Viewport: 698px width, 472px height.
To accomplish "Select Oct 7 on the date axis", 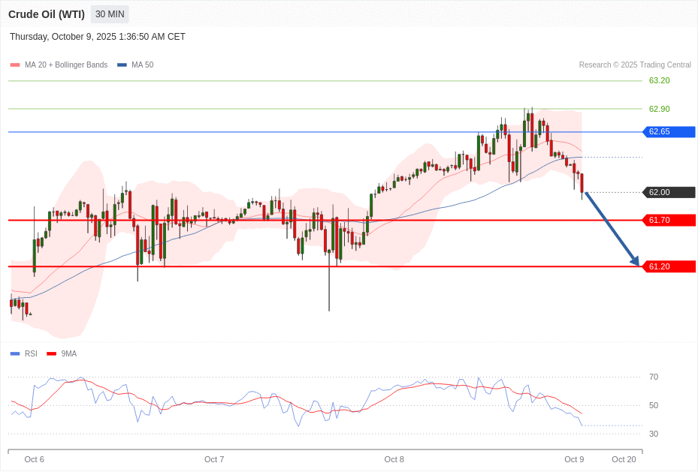I will click(x=214, y=459).
